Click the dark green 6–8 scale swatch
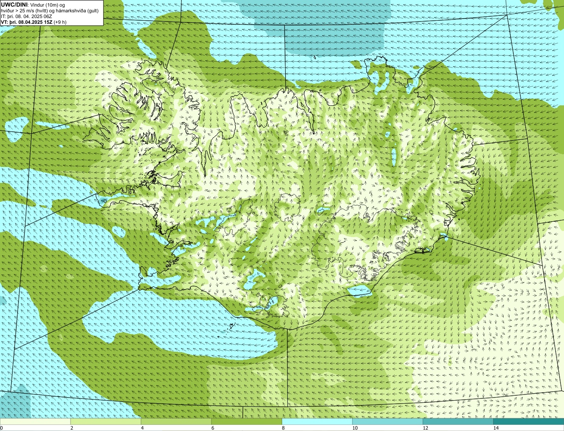The image size is (564, 431). pos(247,421)
